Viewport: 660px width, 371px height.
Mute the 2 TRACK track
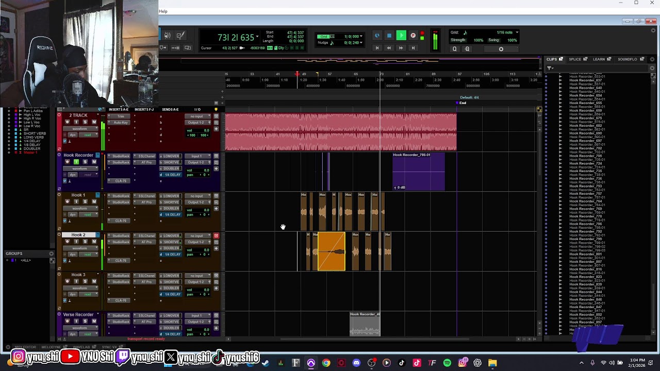(94, 122)
